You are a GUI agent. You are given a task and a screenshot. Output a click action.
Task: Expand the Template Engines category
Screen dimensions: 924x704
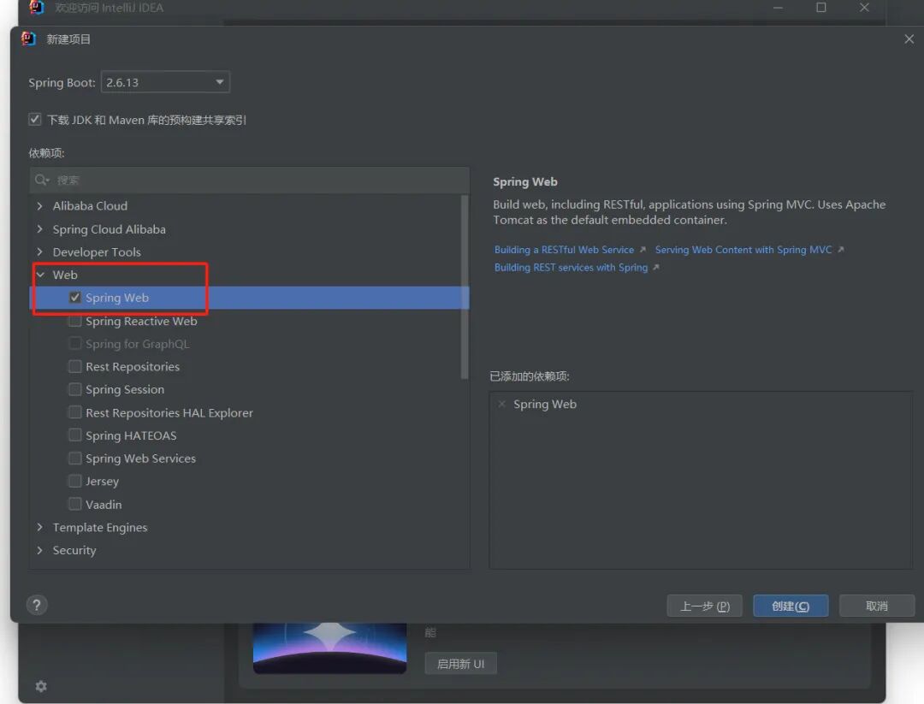[x=39, y=527]
